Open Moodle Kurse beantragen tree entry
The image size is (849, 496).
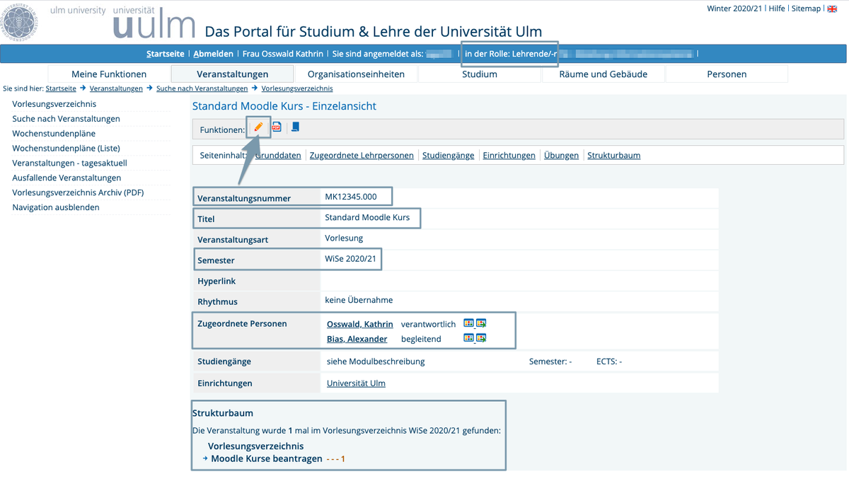point(267,458)
